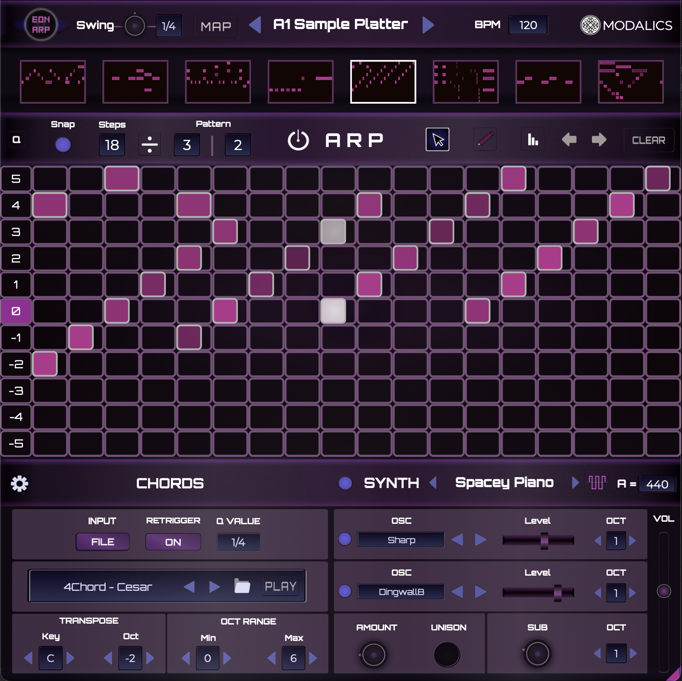Open the waveform display next to A=440
The width and height of the screenshot is (682, 681).
(597, 483)
